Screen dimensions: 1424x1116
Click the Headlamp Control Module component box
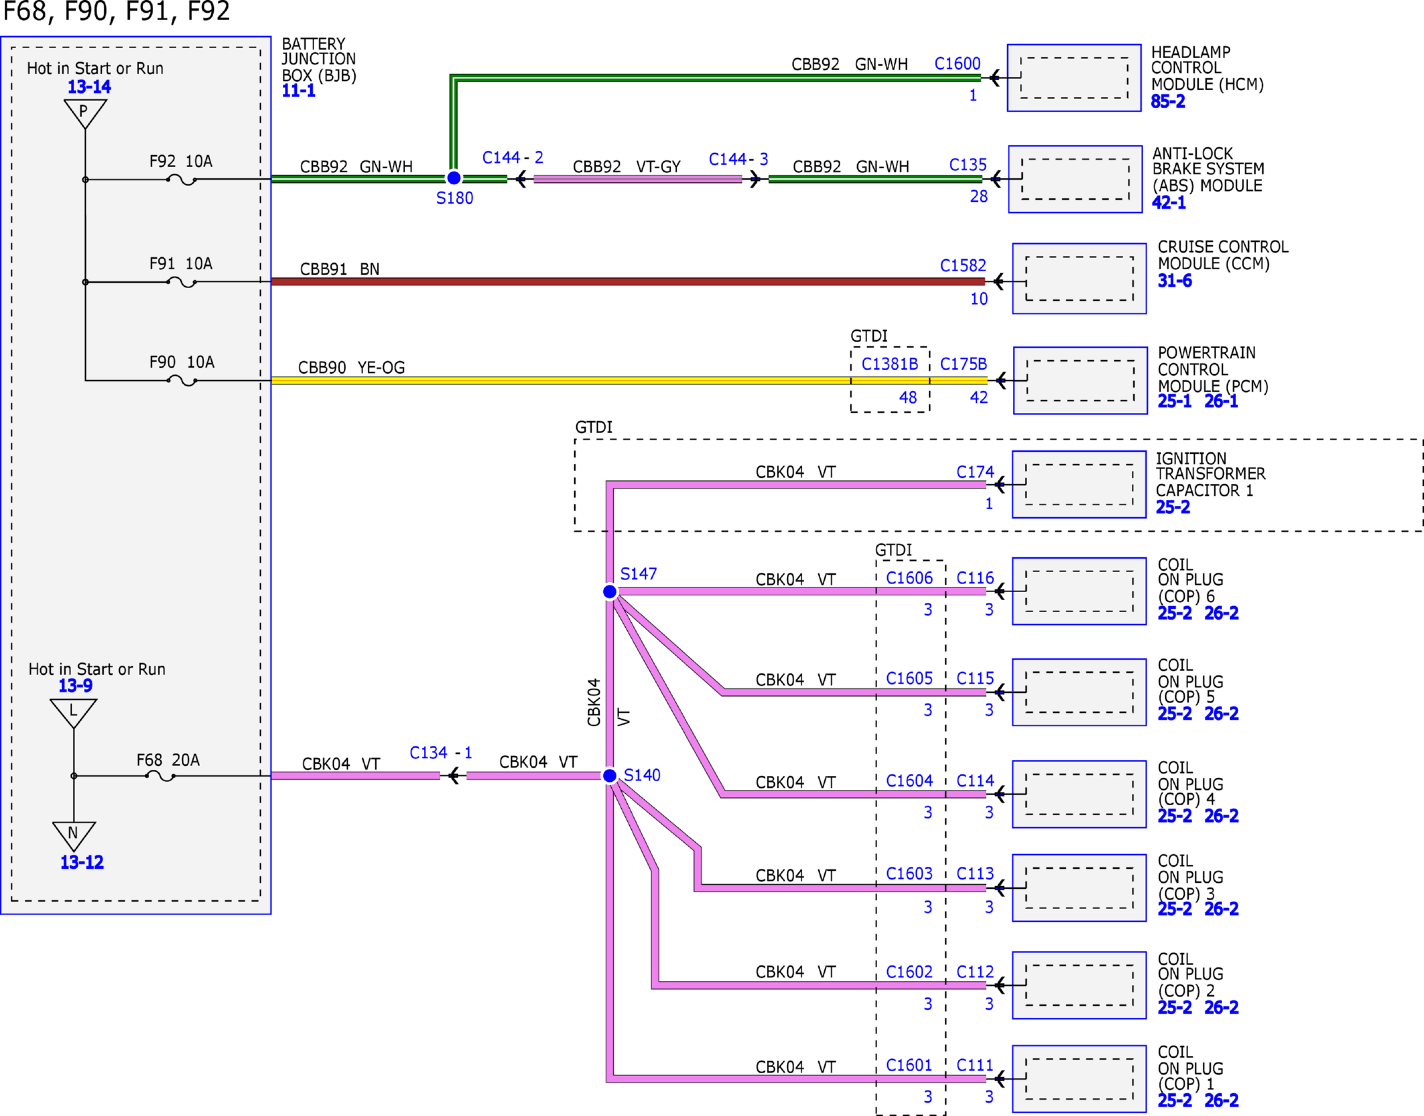(x=1074, y=78)
